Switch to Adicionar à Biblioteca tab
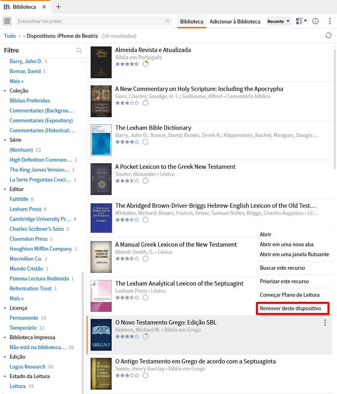 click(235, 21)
